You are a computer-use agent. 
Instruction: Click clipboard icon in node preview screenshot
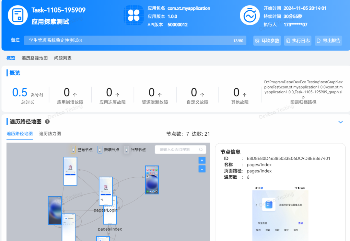point(269,204)
